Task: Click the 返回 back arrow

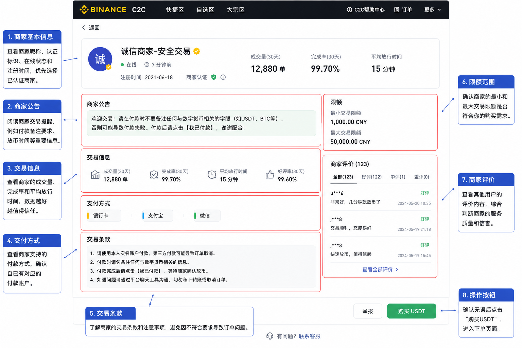Action: point(84,28)
